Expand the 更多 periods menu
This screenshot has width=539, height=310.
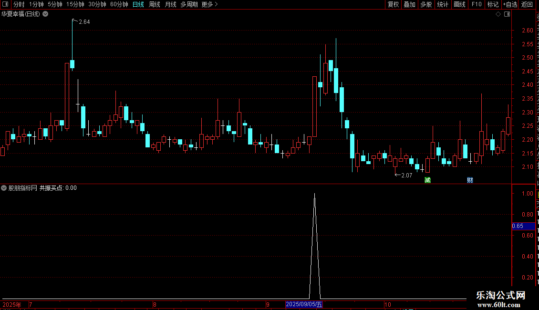pos(209,4)
